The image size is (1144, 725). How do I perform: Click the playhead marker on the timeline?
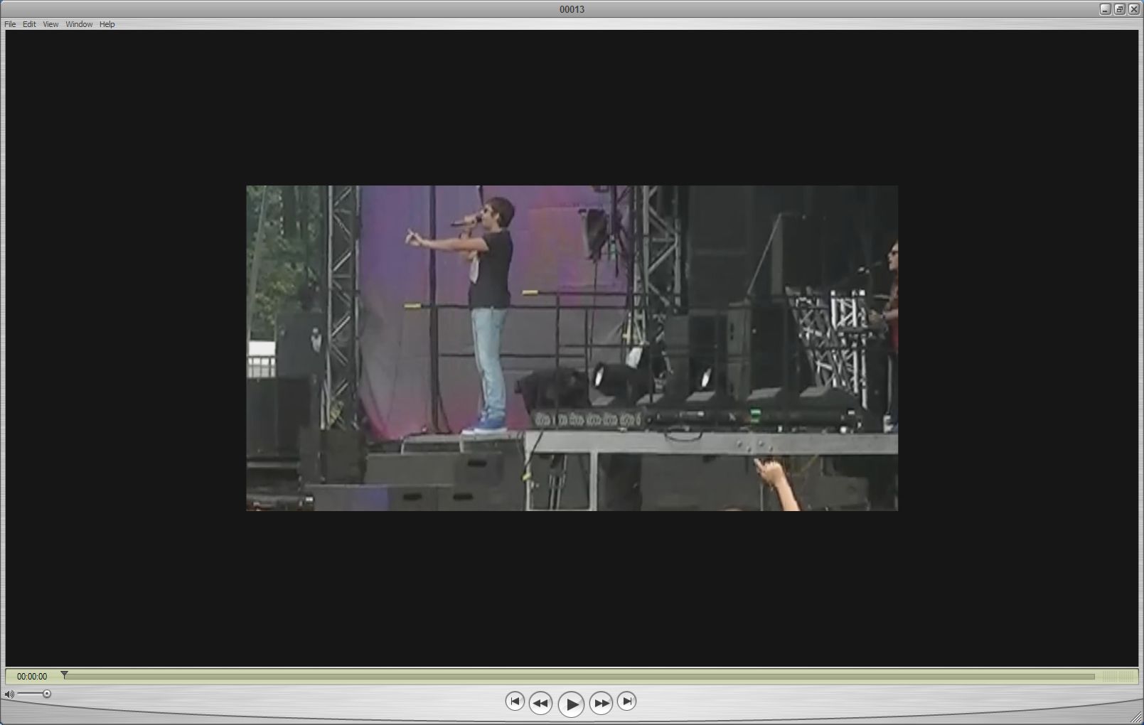coord(64,675)
